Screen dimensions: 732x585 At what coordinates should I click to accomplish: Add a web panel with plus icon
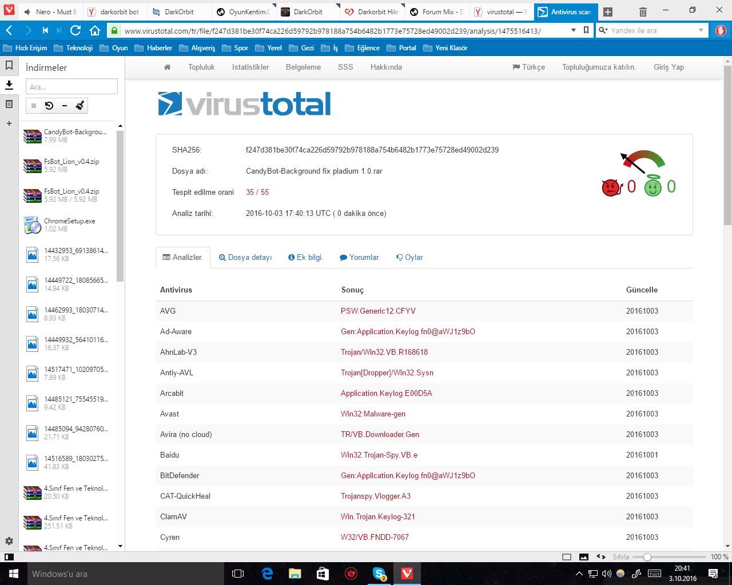pyautogui.click(x=9, y=123)
